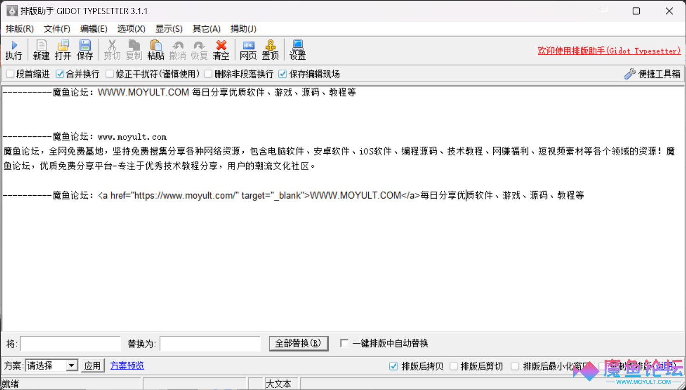Open a file using the 打开 icon

coord(63,50)
